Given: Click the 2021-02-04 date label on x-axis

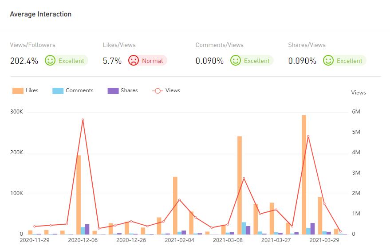Looking at the screenshot, I should [179, 240].
